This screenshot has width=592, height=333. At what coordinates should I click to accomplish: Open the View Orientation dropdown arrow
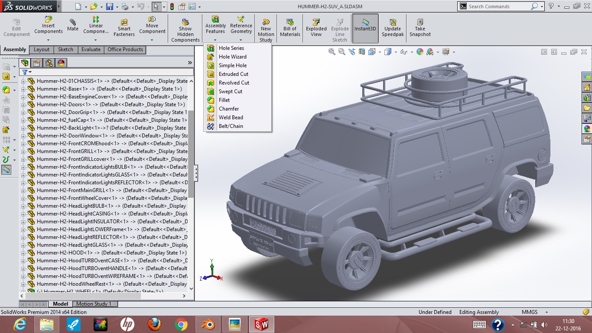(x=380, y=52)
